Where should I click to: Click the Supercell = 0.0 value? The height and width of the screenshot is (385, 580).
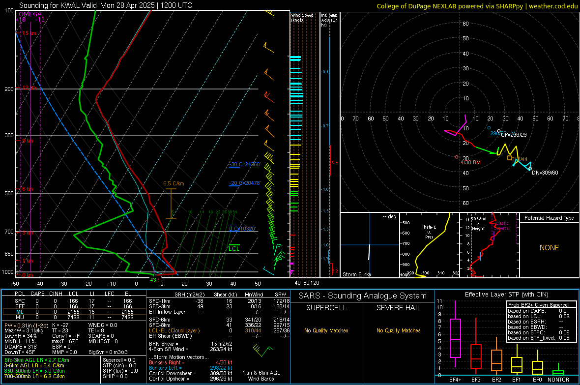(x=119, y=360)
